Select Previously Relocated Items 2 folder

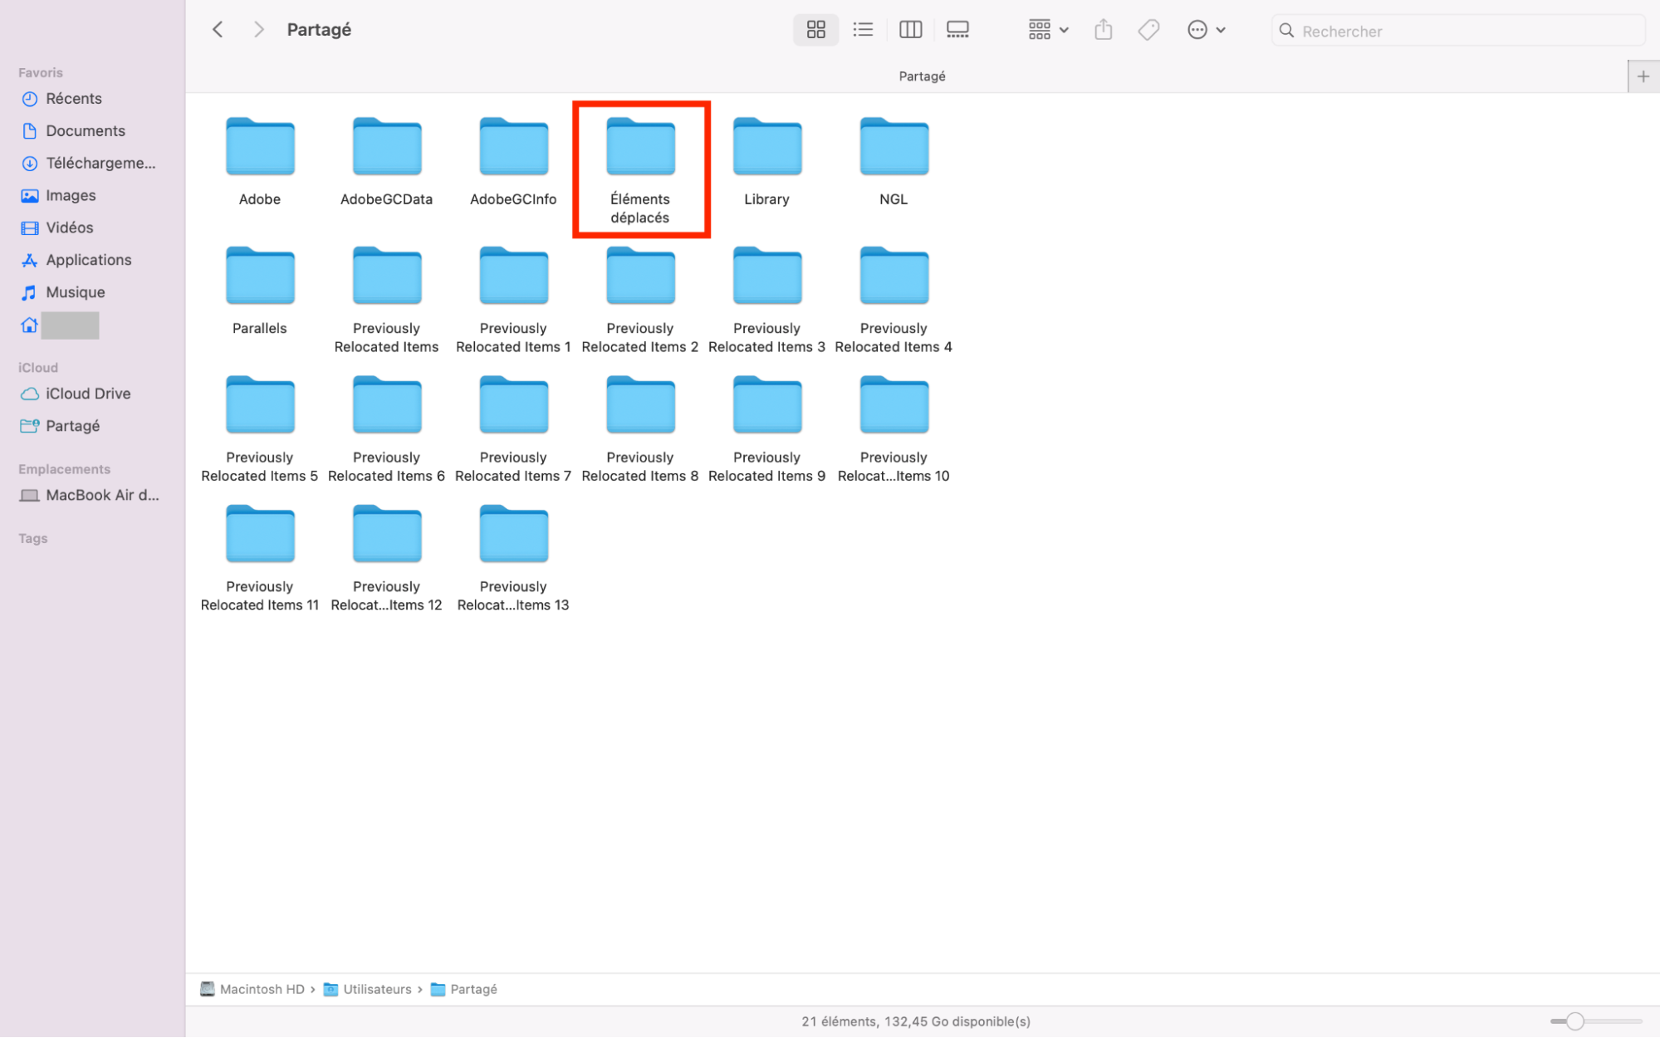click(x=640, y=301)
